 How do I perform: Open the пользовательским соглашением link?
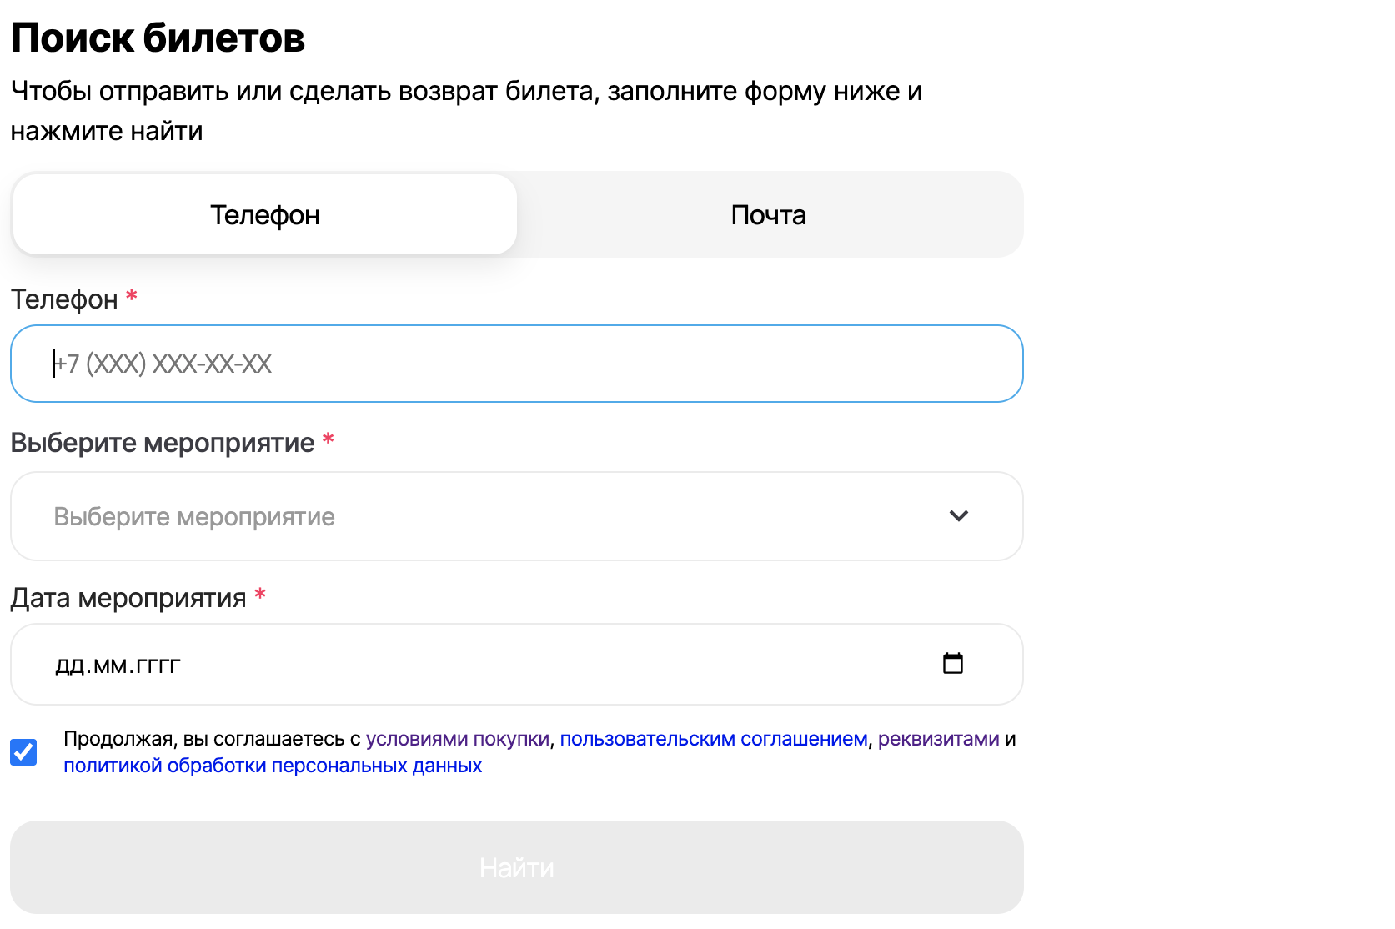713,739
